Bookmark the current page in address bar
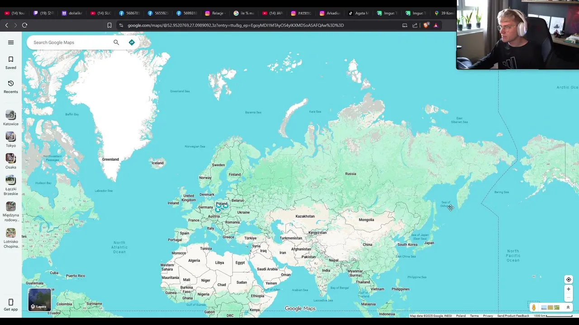This screenshot has height=325, width=579. [x=109, y=25]
